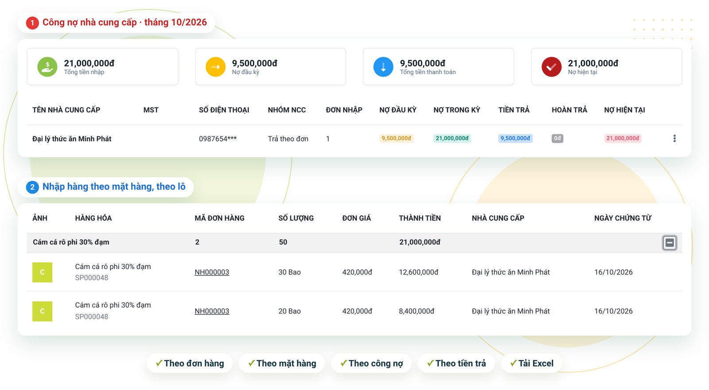Click the blue down-arrow Tổng tiền thanh toán icon
This screenshot has width=709, height=390.
point(383,67)
